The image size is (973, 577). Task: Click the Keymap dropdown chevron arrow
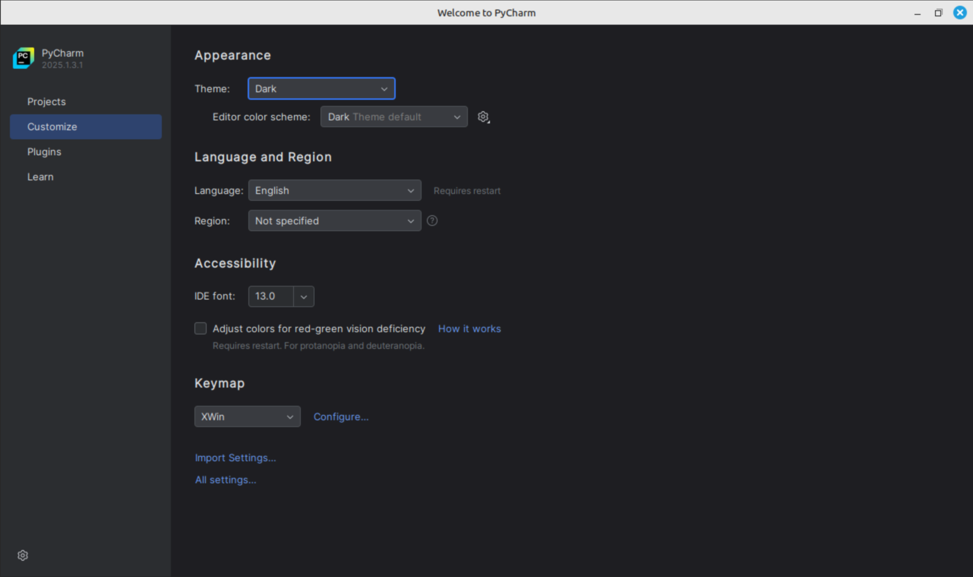[x=290, y=416]
